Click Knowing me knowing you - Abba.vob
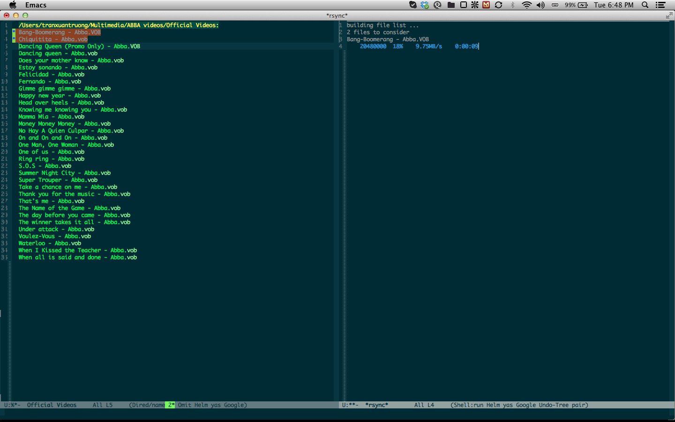 pyautogui.click(x=73, y=110)
